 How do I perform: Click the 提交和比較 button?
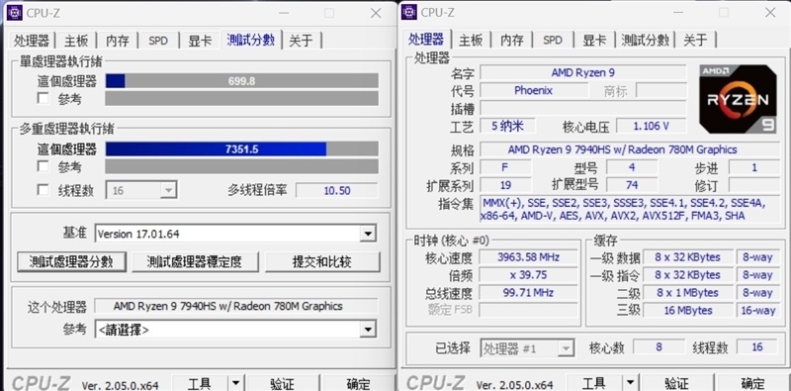322,261
